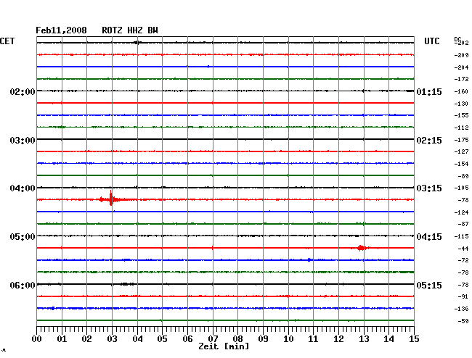Select the 04:00 CET time label
The width and height of the screenshot is (472, 358).
[23, 188]
